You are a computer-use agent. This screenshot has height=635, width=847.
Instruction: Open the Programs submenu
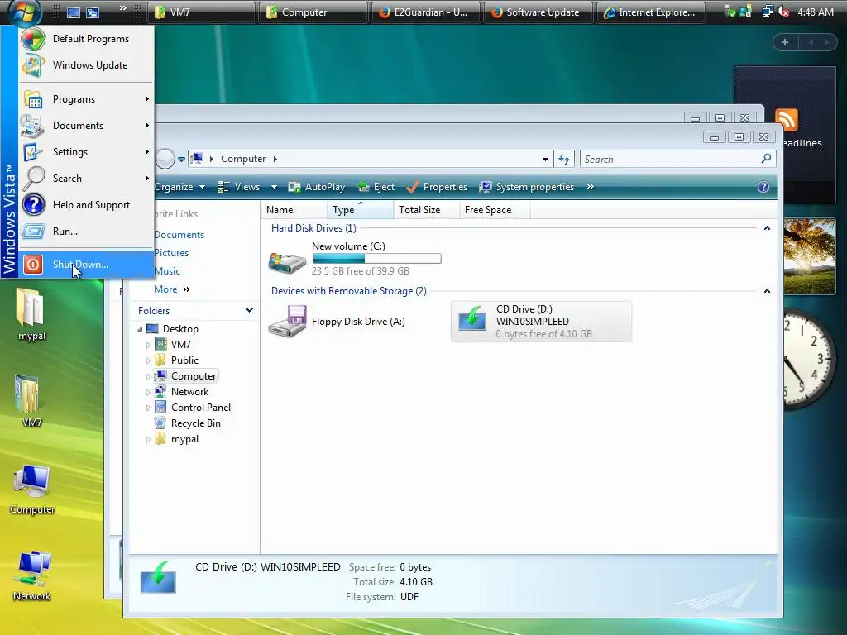click(86, 99)
